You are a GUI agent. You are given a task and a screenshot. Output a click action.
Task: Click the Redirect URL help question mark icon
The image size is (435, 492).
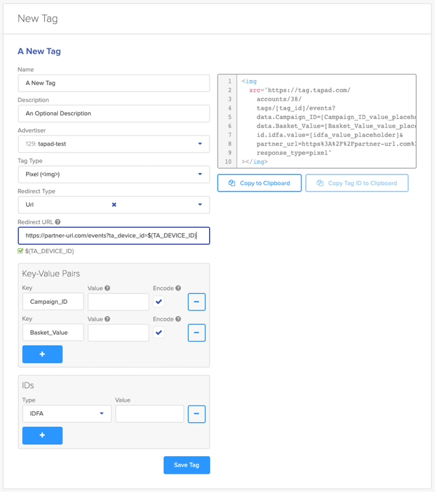click(58, 222)
